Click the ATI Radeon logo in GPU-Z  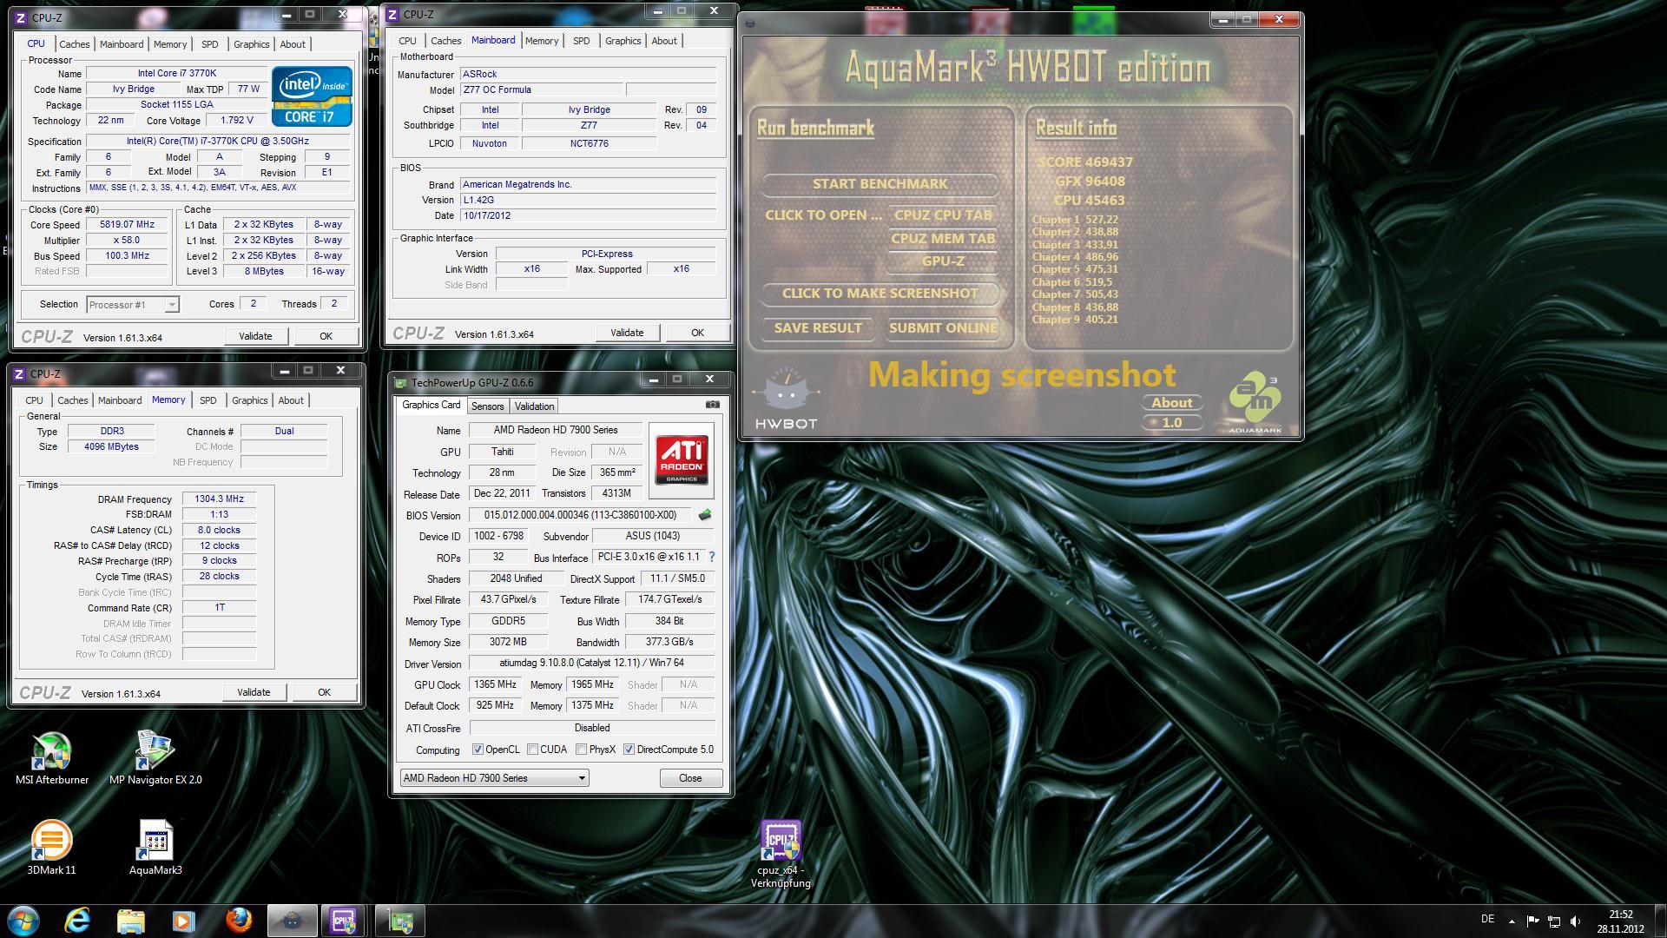[x=682, y=460]
